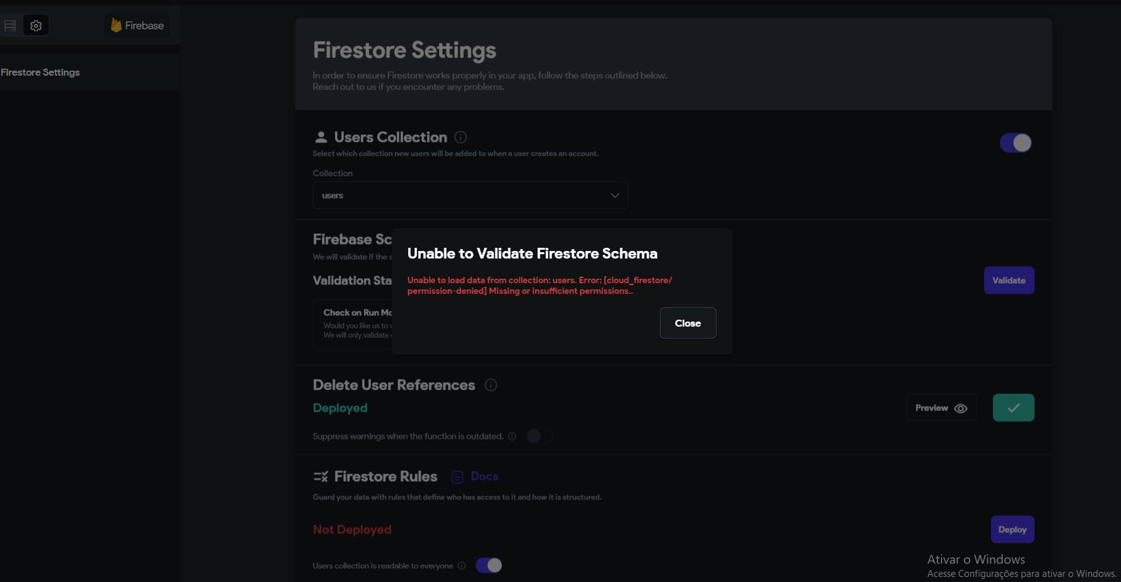Open Firestore Settings sidebar item
The width and height of the screenshot is (1121, 582).
click(x=40, y=73)
